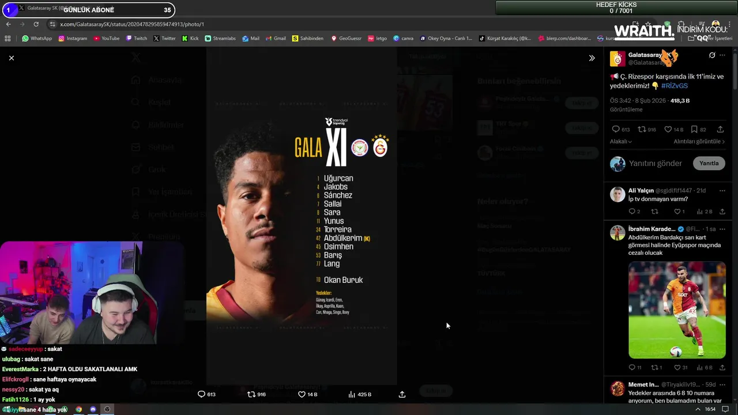Bookmark the tweet with the 82 bookmark icon
The image size is (738, 415).
point(698,130)
